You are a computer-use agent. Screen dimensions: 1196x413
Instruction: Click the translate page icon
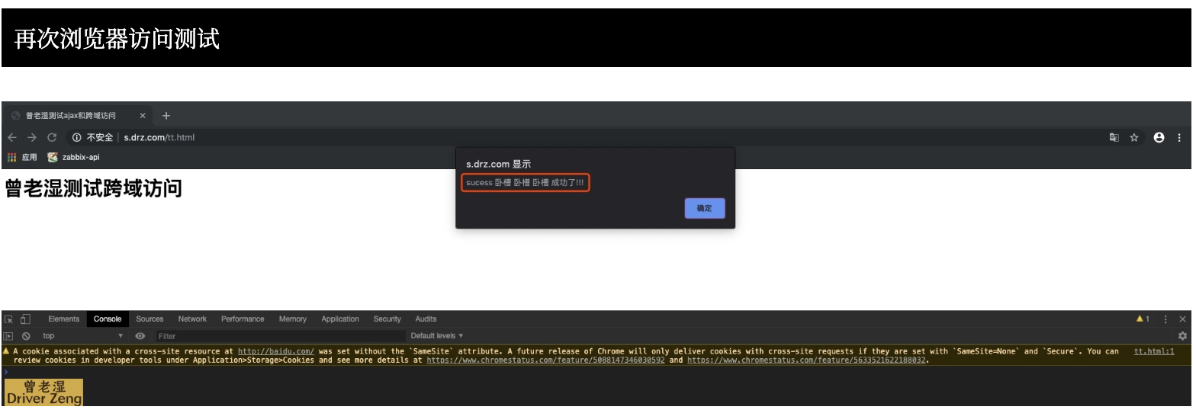point(1114,138)
